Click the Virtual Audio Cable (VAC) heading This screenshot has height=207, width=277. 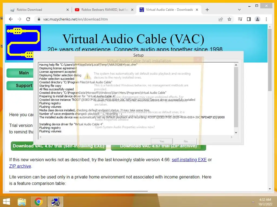(x=133, y=39)
